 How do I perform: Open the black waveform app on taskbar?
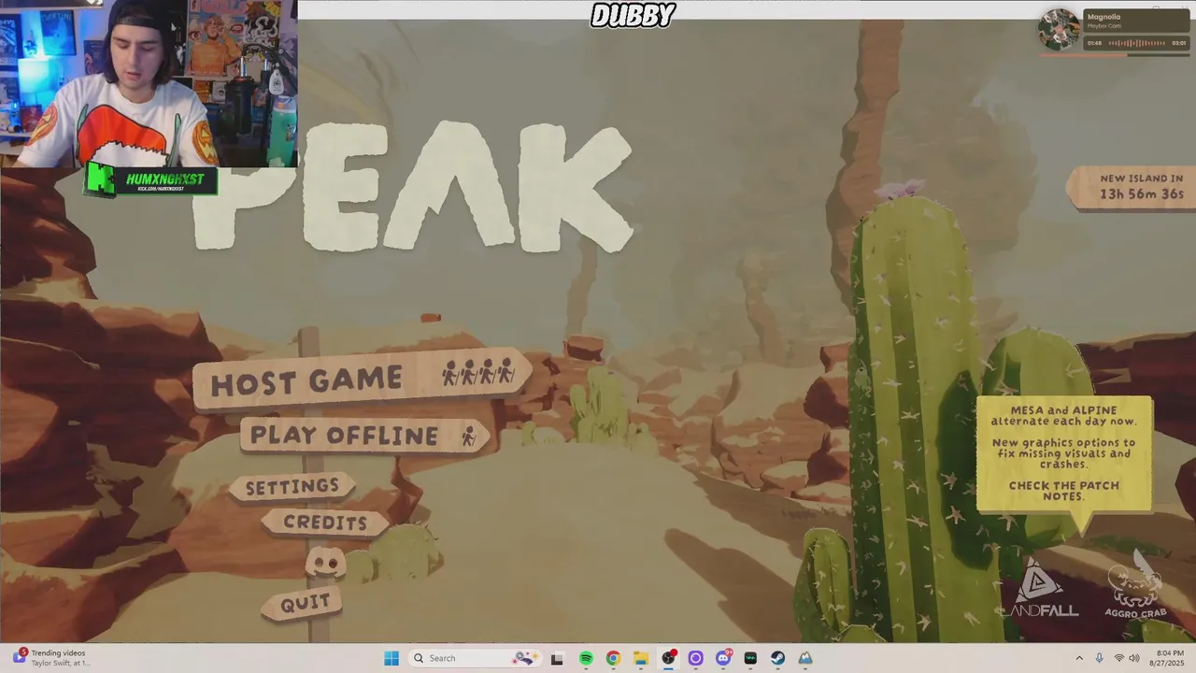[x=750, y=658]
